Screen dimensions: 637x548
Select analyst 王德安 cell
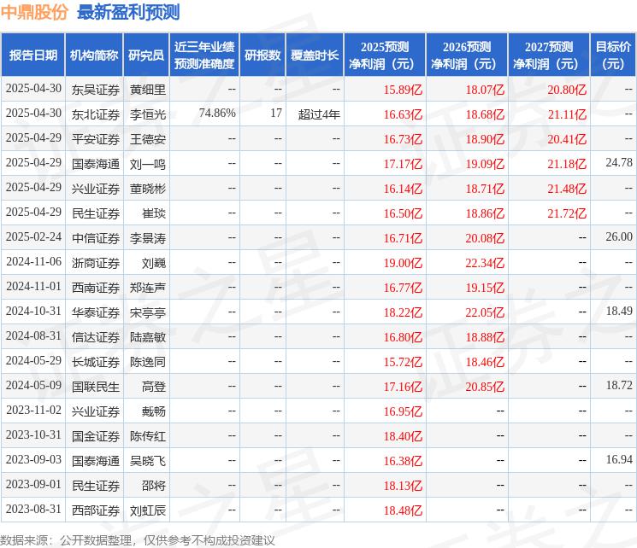coord(148,139)
